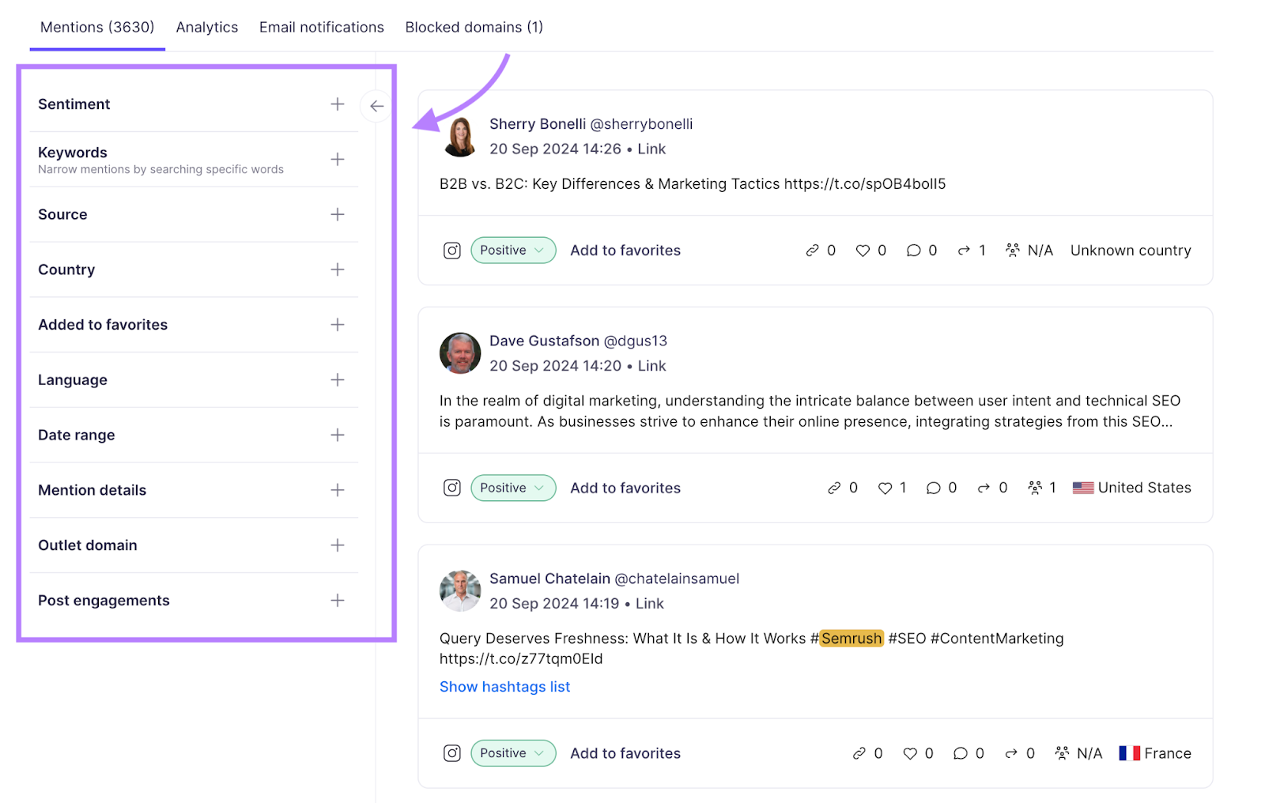The height and width of the screenshot is (803, 1265).
Task: Click the like icon on Samuel Chatelain's mention
Action: [911, 752]
